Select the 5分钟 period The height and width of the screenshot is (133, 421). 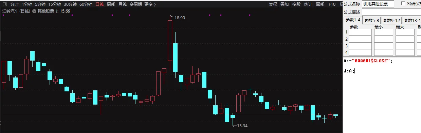pyautogui.click(x=40, y=4)
